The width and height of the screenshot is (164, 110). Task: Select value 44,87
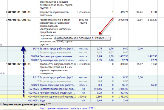140,64
